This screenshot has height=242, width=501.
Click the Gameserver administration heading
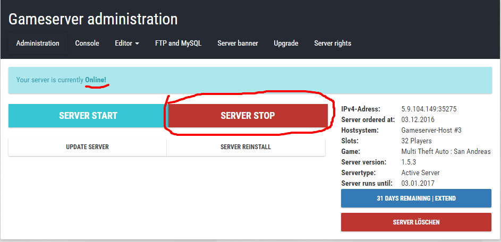tap(93, 19)
